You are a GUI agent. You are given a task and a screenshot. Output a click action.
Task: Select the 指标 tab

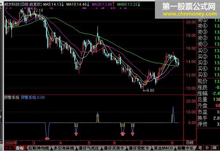(x=20, y=148)
